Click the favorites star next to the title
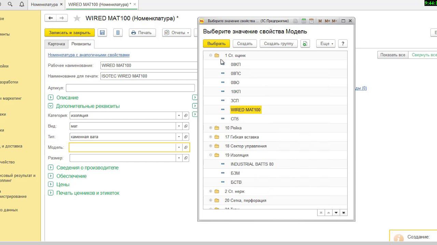This screenshot has height=245, width=437. click(77, 18)
